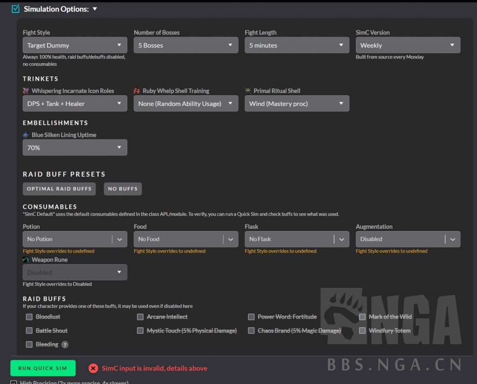
Task: Open the Number of Bosses dropdown
Action: coord(185,45)
